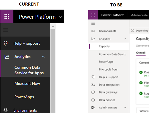
Task: Collapse Analytics chevron in dark sidebar
Action: pyautogui.click(x=43, y=57)
